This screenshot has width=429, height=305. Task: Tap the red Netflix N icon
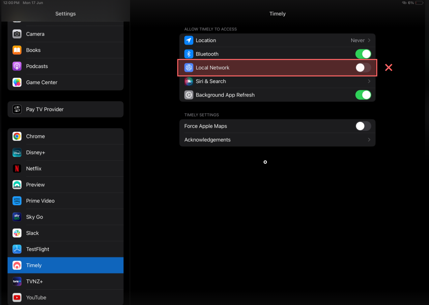17,169
